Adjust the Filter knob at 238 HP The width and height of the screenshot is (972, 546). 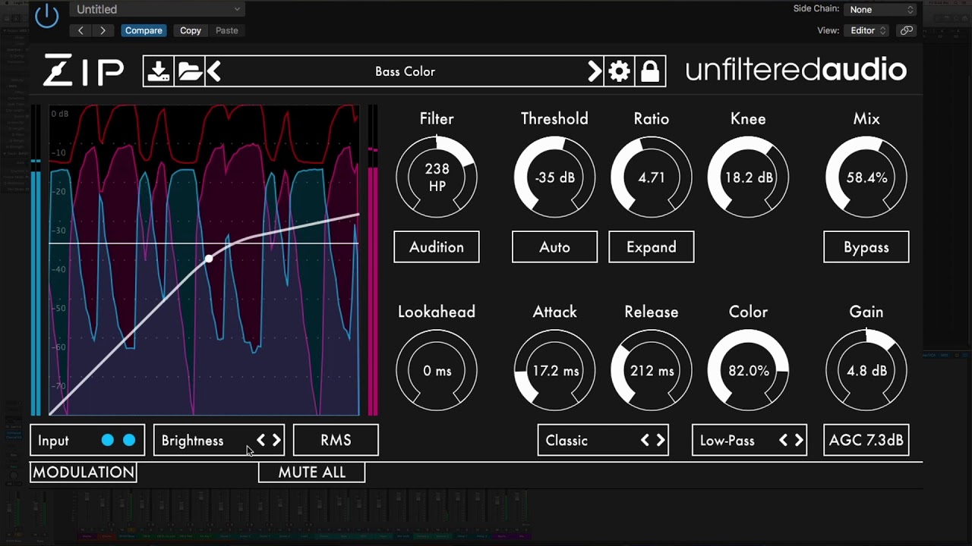[x=437, y=177]
